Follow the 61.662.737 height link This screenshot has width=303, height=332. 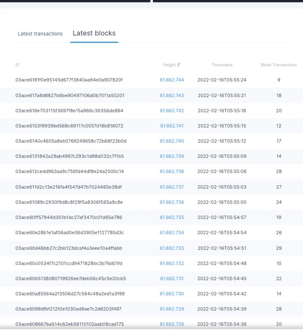pos(172,187)
